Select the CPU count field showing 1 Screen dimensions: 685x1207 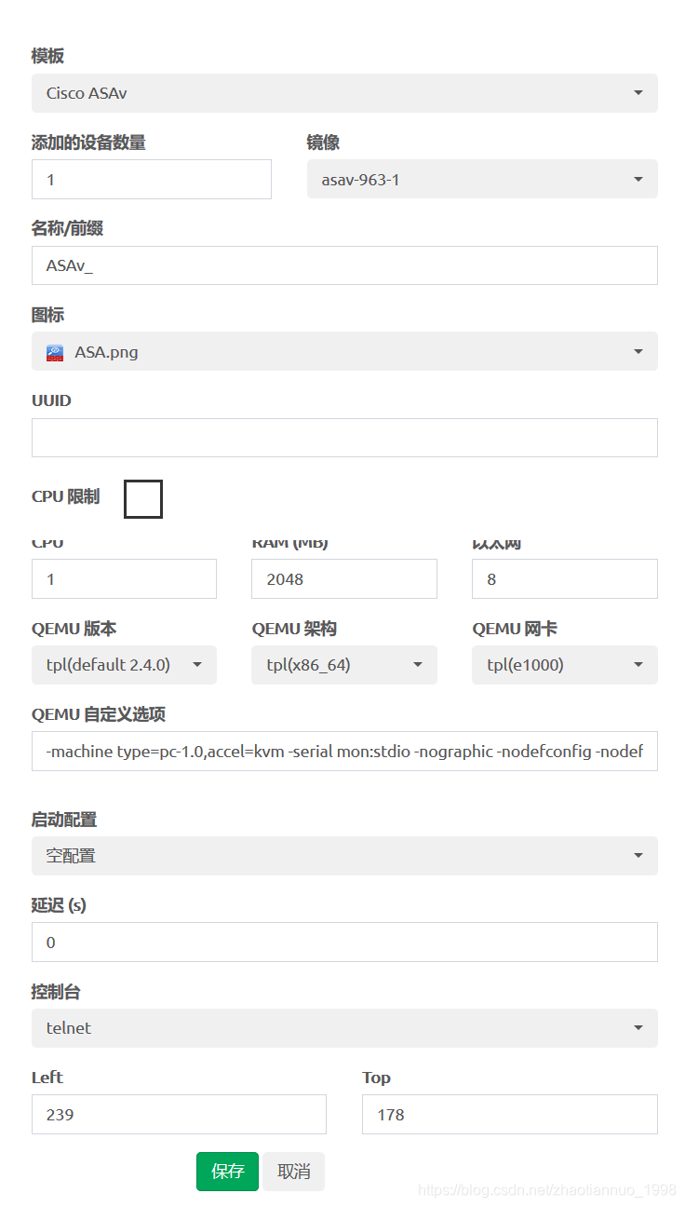tap(124, 578)
